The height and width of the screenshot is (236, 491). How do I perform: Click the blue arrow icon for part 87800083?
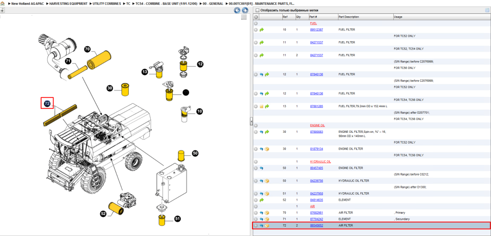tap(262, 132)
